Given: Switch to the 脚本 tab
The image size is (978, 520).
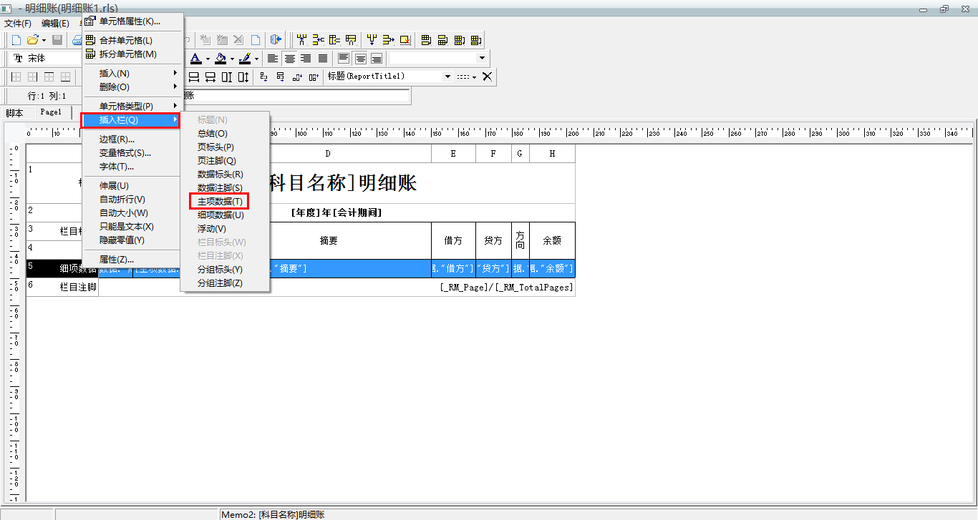Looking at the screenshot, I should tap(14, 113).
